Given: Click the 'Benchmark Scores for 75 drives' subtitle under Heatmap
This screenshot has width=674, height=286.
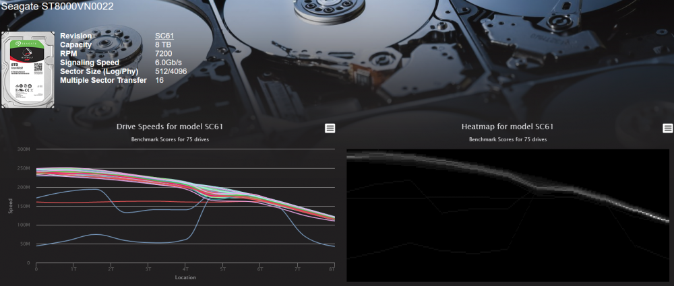Looking at the screenshot, I should coord(508,140).
